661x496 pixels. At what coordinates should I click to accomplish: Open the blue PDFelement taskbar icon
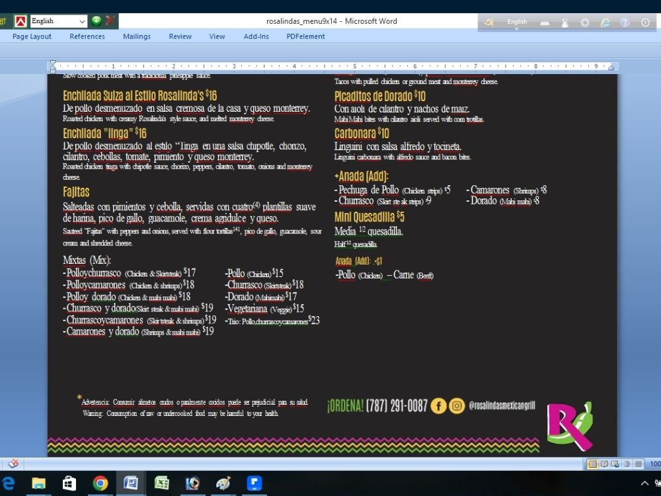254,483
